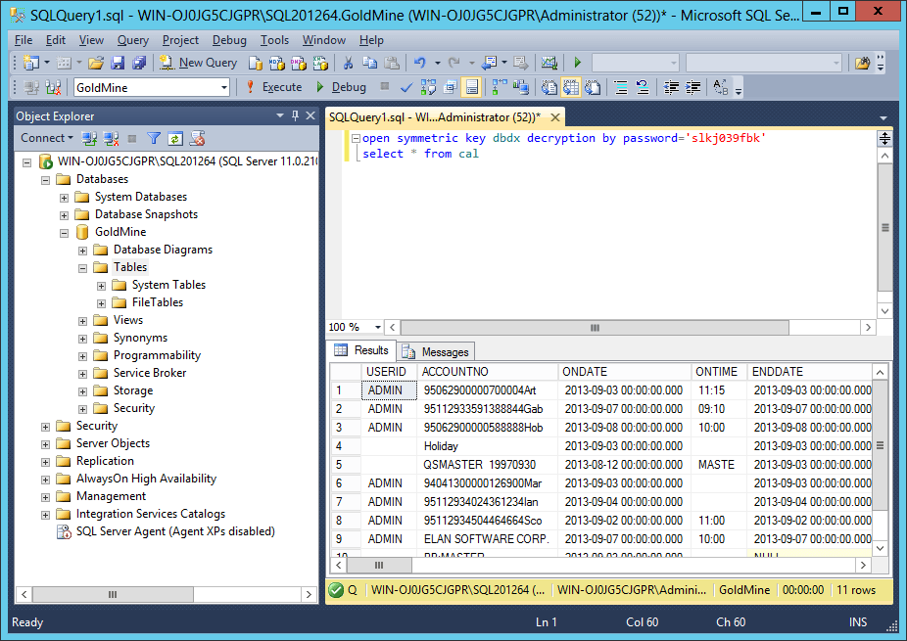Screen dimensions: 907x641
Task: Open the Query menu
Action: [x=132, y=40]
